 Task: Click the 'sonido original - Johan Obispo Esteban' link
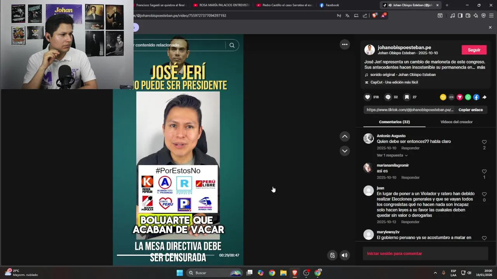(403, 74)
